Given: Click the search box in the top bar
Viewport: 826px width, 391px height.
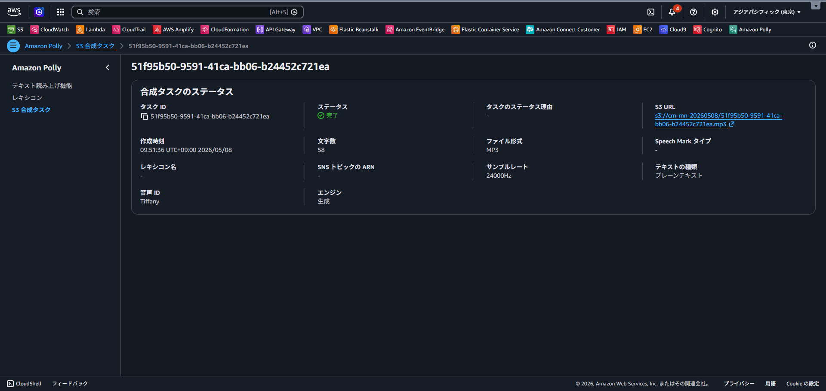Looking at the screenshot, I should coord(188,12).
